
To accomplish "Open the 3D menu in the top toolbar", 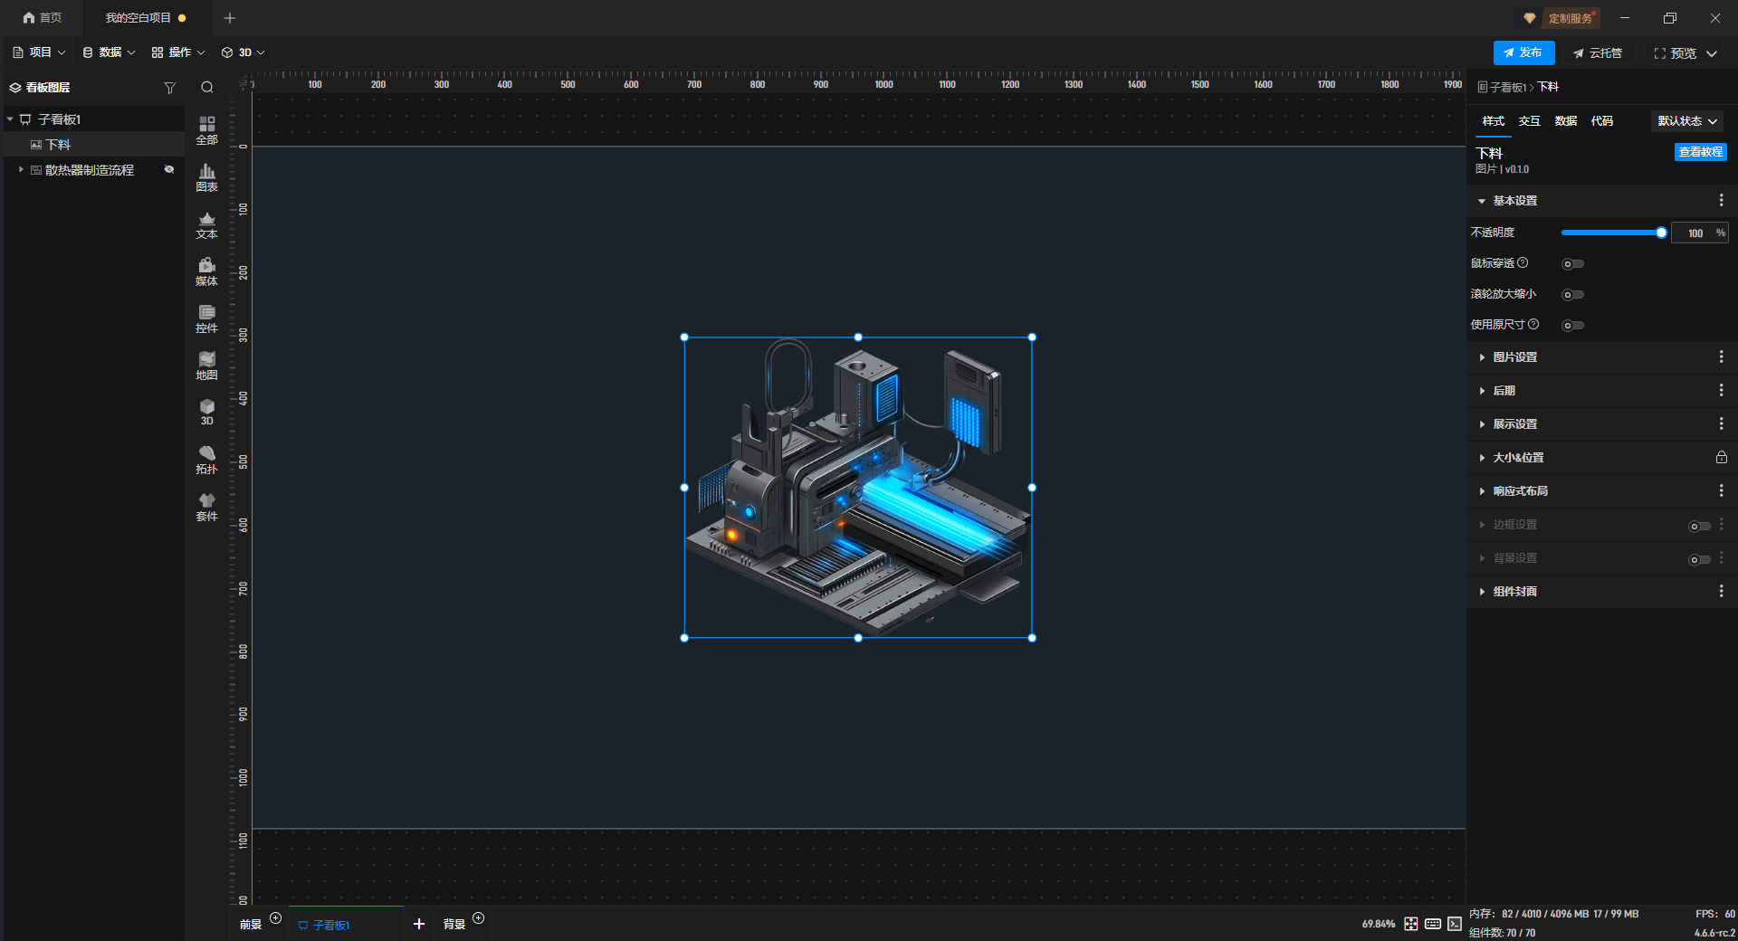I will (244, 52).
